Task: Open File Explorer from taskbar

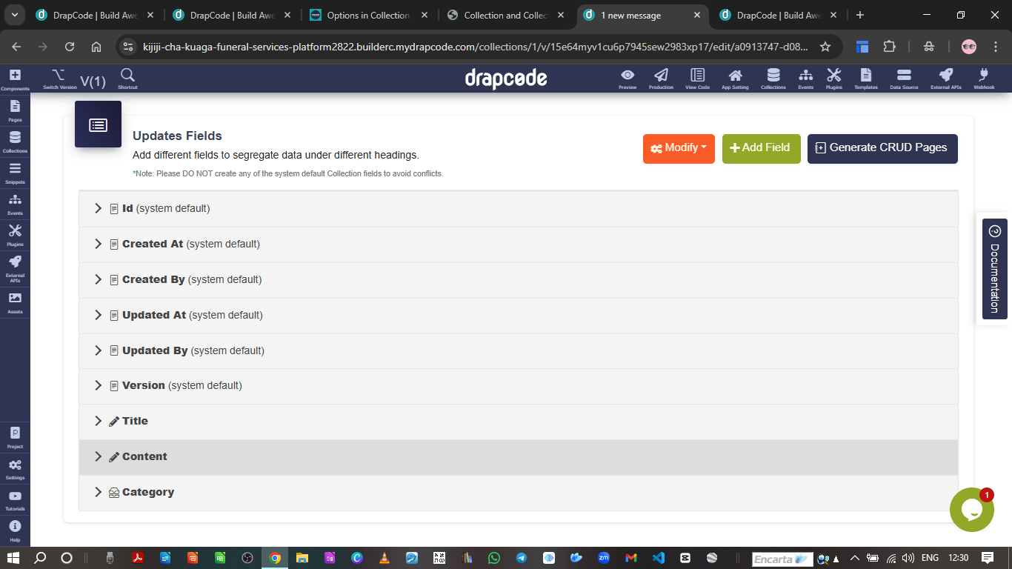Action: click(302, 558)
